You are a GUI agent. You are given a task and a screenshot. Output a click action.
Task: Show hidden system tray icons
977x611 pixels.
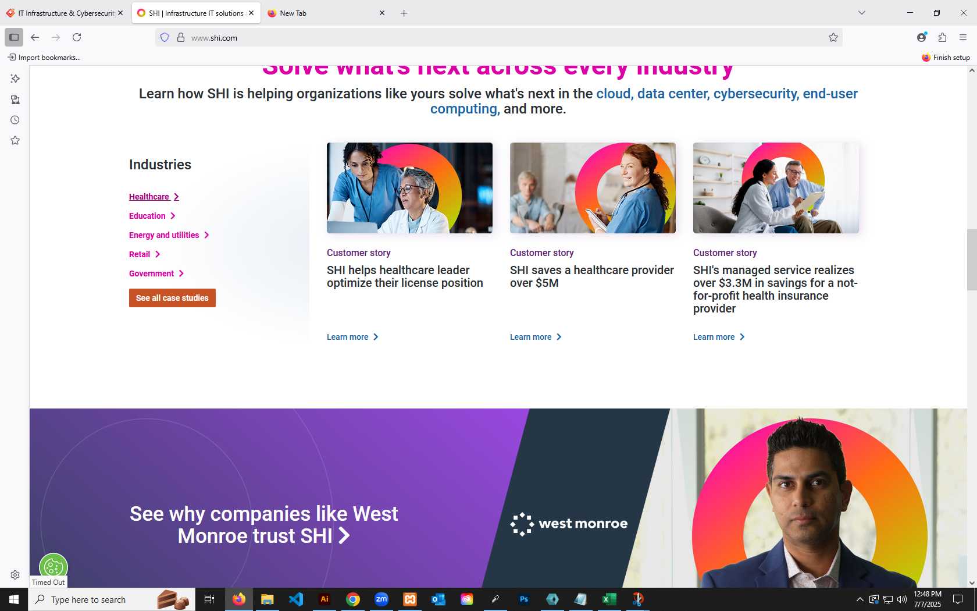(x=860, y=599)
